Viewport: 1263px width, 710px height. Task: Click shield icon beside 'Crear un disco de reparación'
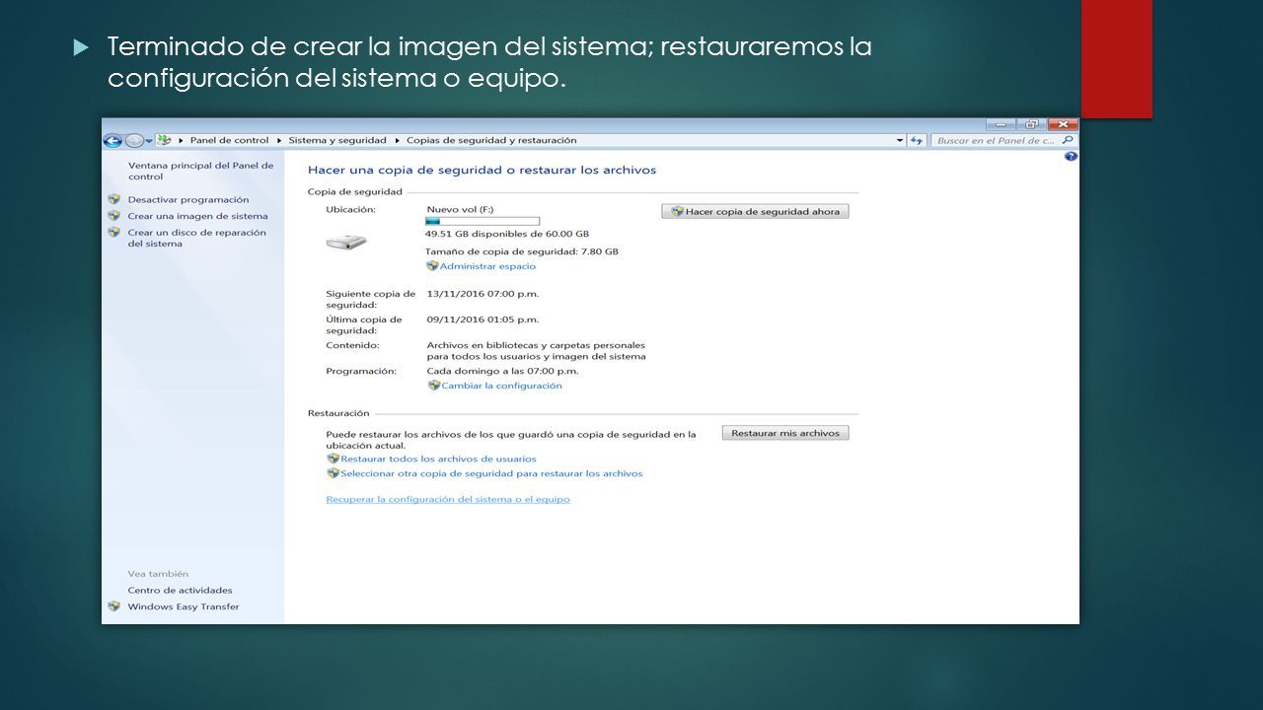coord(114,233)
